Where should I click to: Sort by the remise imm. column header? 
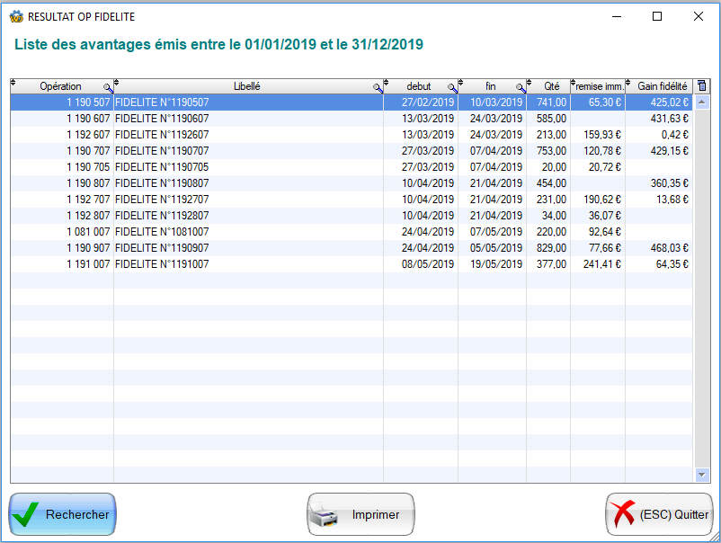point(601,86)
